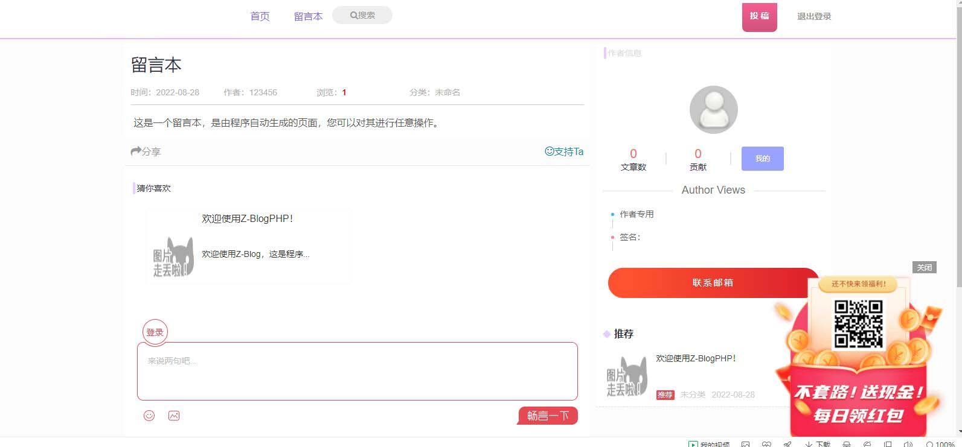Click the round 登录 button above comments

(x=155, y=332)
